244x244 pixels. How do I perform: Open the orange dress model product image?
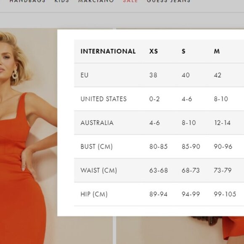tap(29, 136)
